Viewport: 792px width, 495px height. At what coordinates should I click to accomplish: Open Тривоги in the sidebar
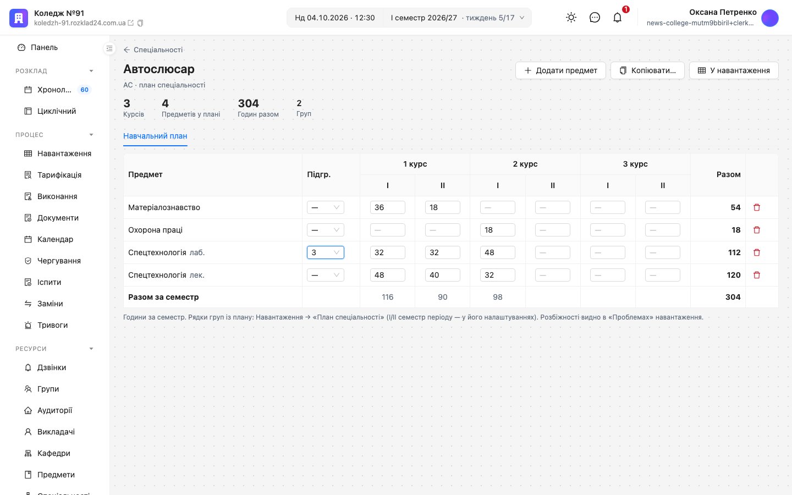[x=54, y=325]
